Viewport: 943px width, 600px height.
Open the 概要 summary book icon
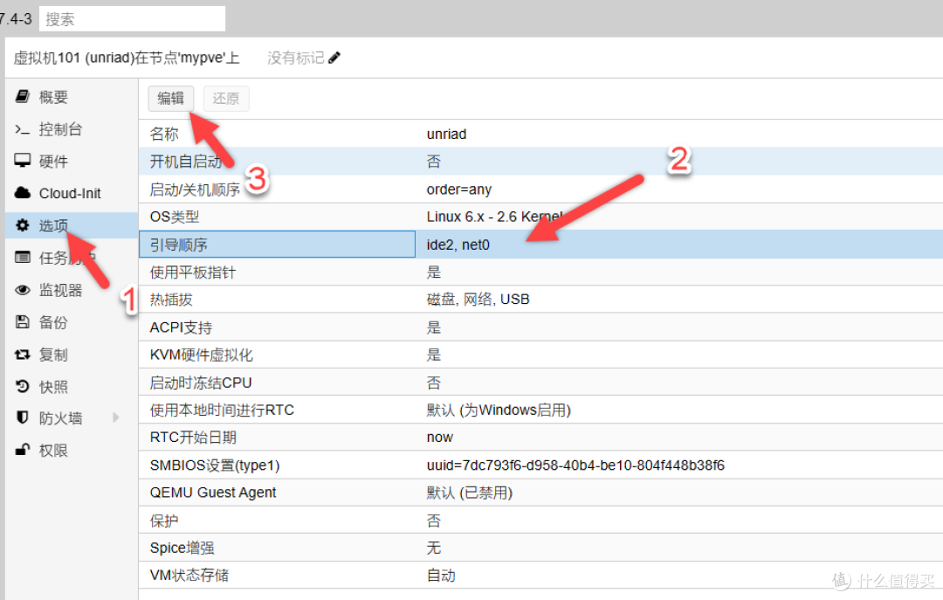21,97
